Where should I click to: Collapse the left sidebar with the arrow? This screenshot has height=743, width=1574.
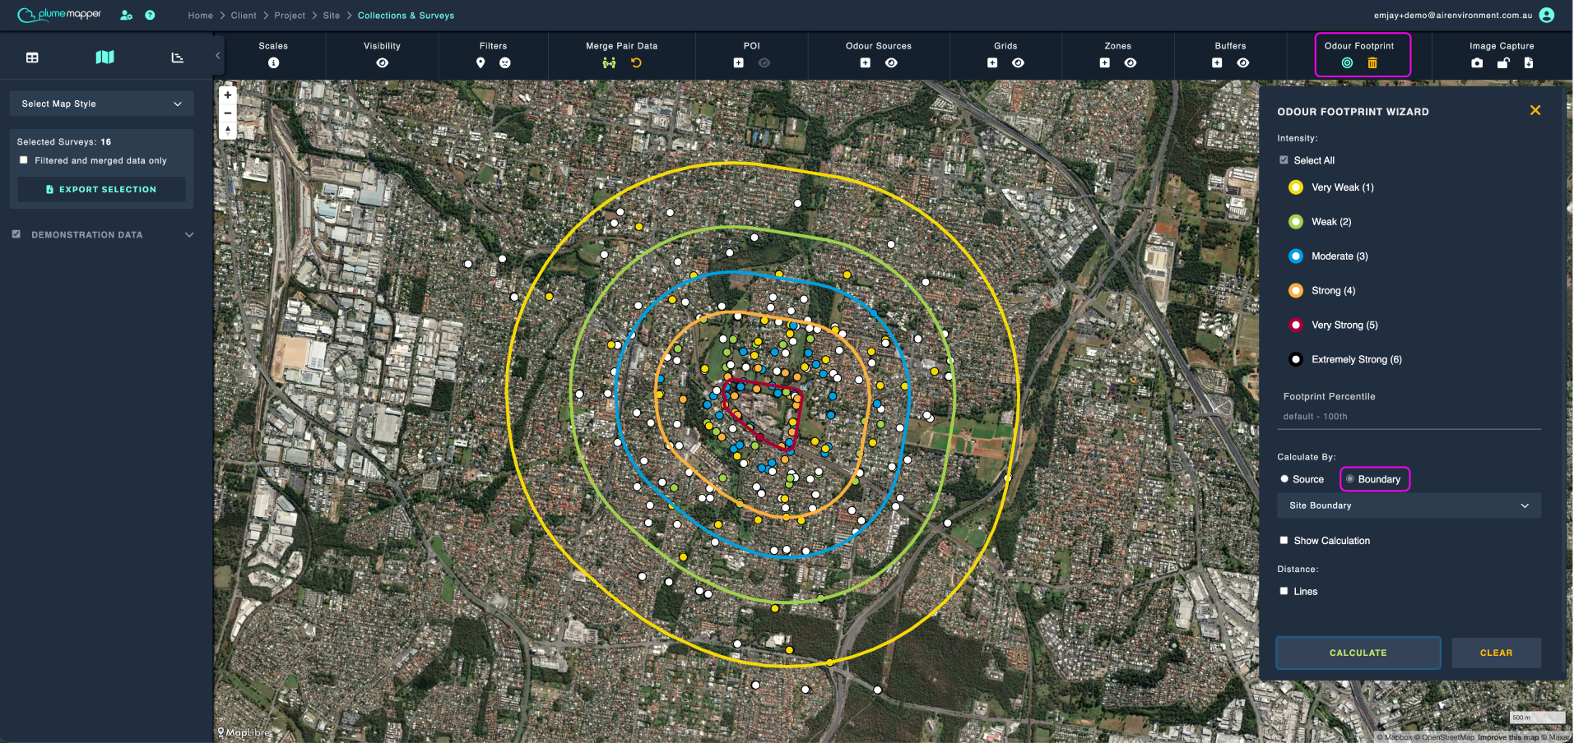[217, 56]
